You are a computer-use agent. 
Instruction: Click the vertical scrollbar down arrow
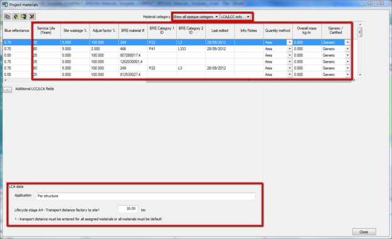(360, 75)
